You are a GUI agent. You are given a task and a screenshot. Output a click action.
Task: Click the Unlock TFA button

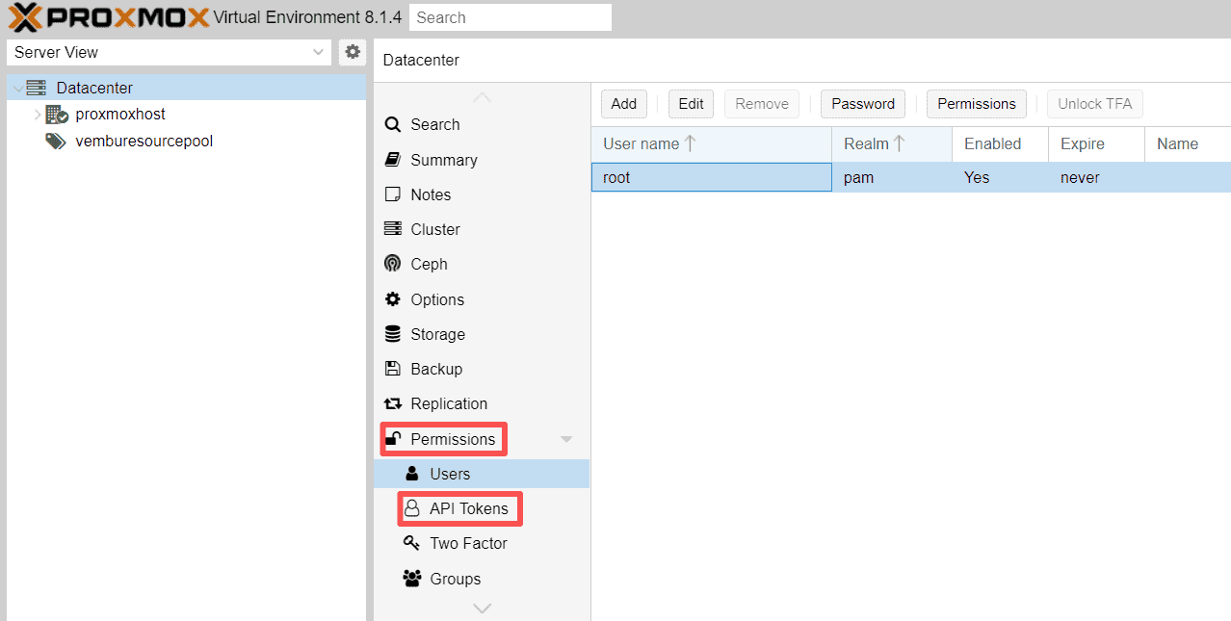[1095, 104]
